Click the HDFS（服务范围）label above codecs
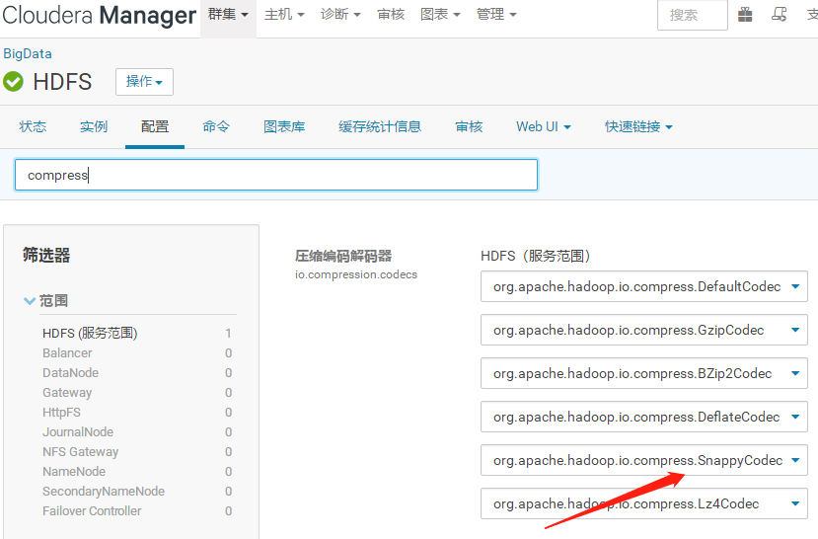The height and width of the screenshot is (539, 818). [x=535, y=257]
